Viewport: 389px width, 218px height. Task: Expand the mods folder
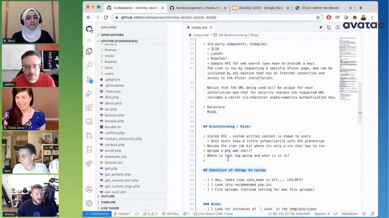(x=109, y=56)
